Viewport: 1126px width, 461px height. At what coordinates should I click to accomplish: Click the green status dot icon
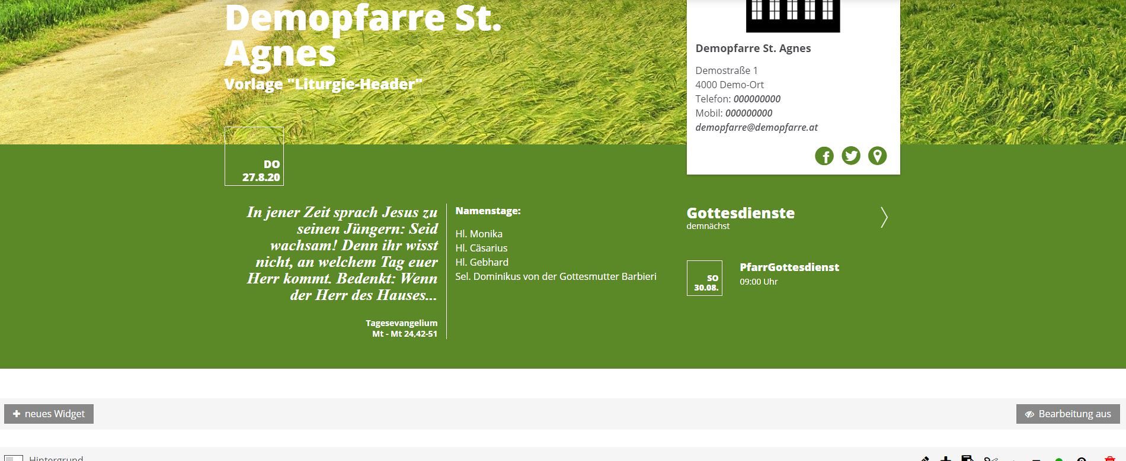1059,459
